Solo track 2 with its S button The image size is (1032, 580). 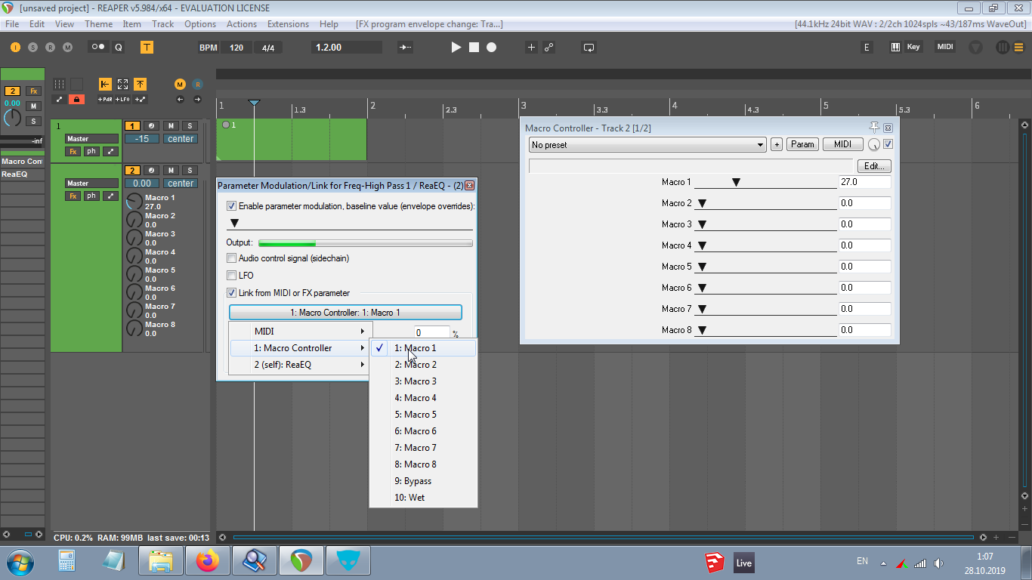pyautogui.click(x=190, y=171)
